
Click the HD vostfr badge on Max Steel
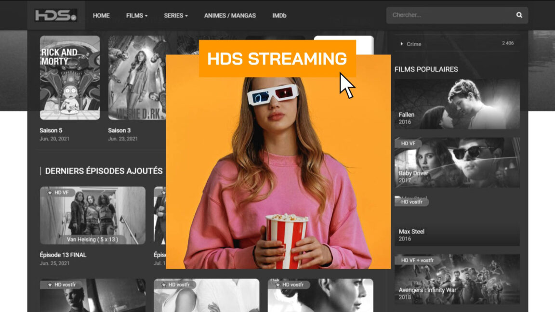coord(411,202)
